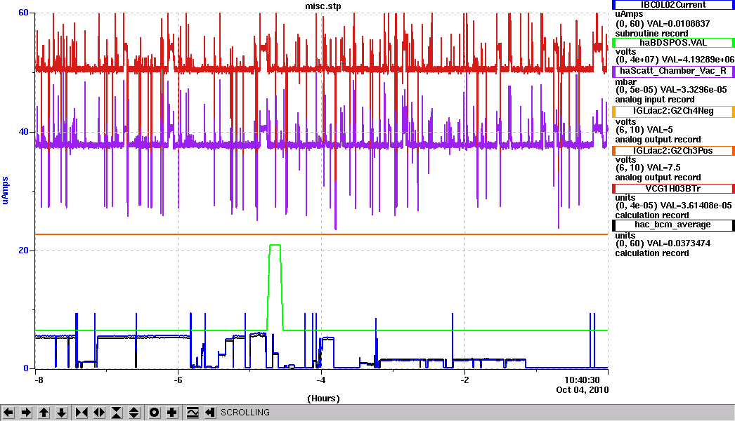Pan the chart left with the left arrow
This screenshot has height=421, width=735.
(x=9, y=413)
